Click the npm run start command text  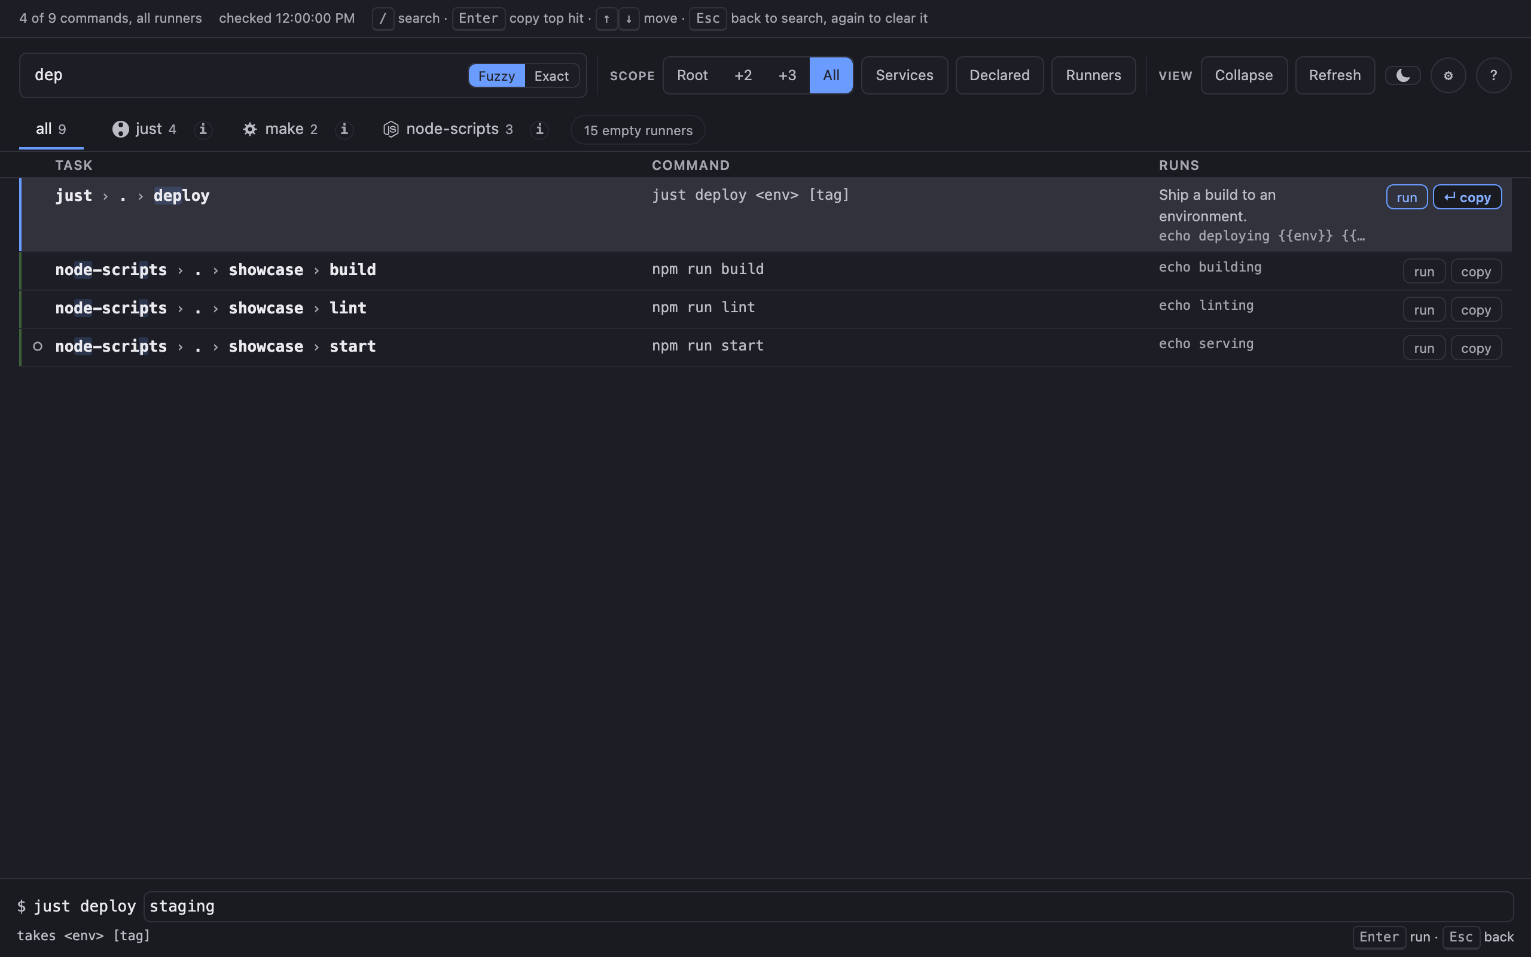(x=707, y=346)
